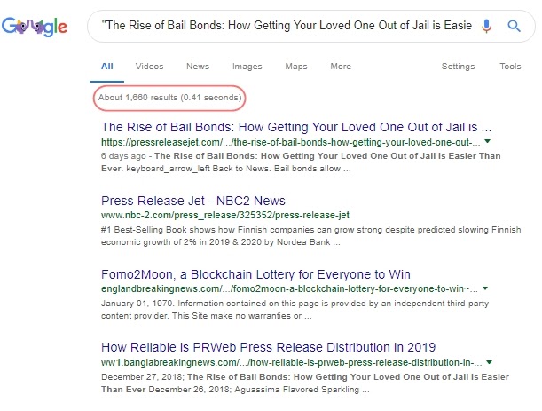The image size is (542, 411).
Task: Open the Images tab
Action: 247,67
